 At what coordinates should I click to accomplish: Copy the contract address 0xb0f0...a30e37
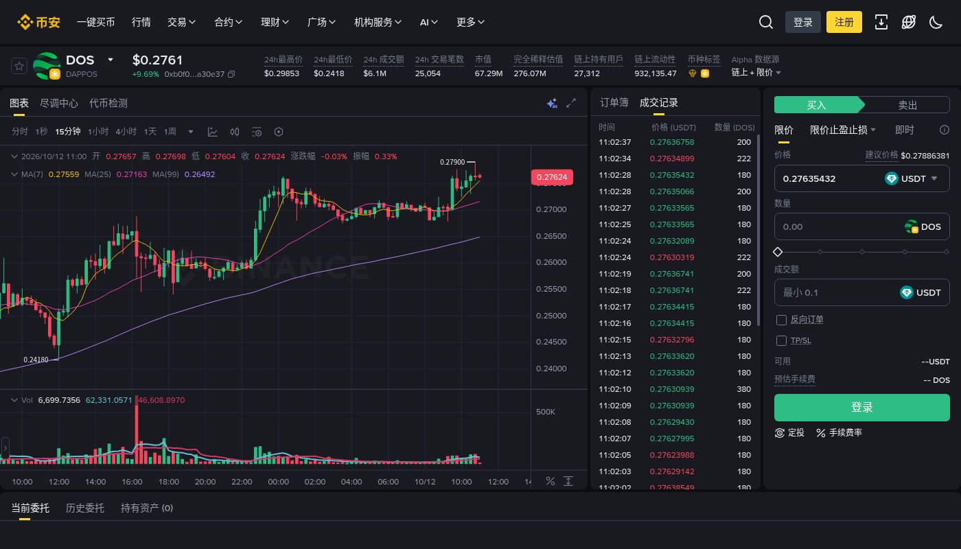coord(231,74)
